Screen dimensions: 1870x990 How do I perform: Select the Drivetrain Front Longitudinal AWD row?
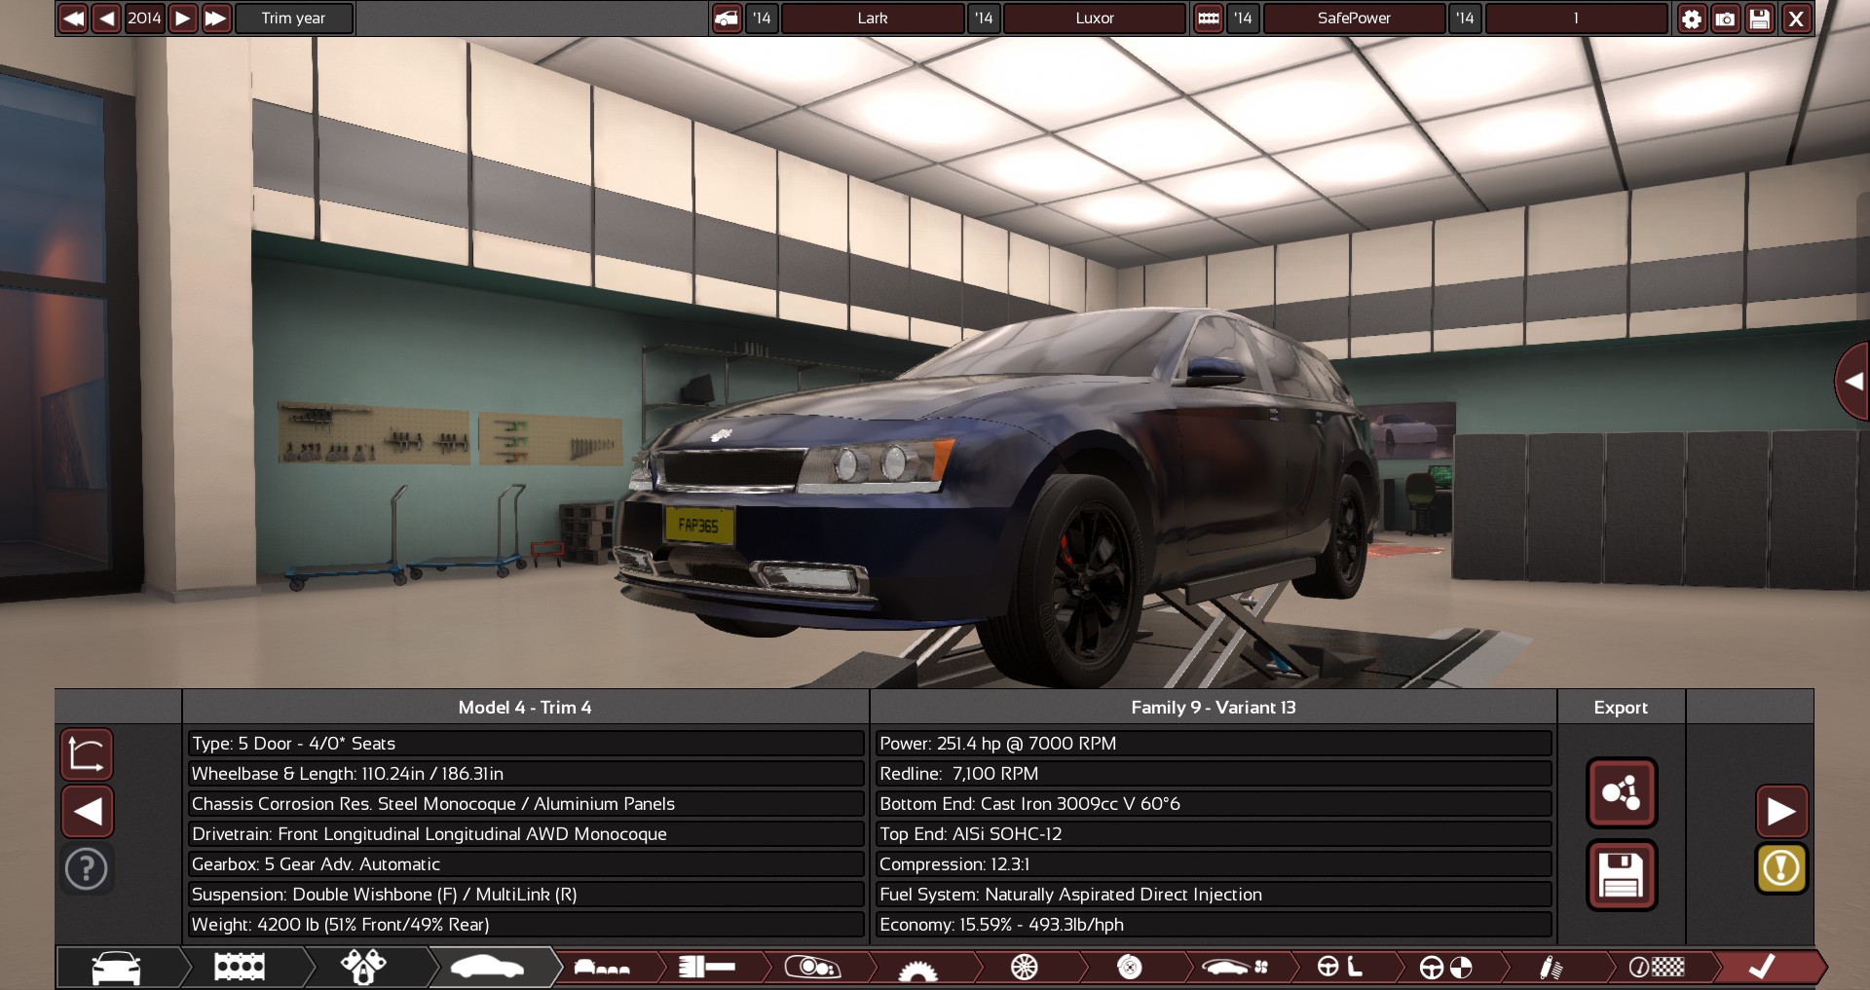pos(526,834)
